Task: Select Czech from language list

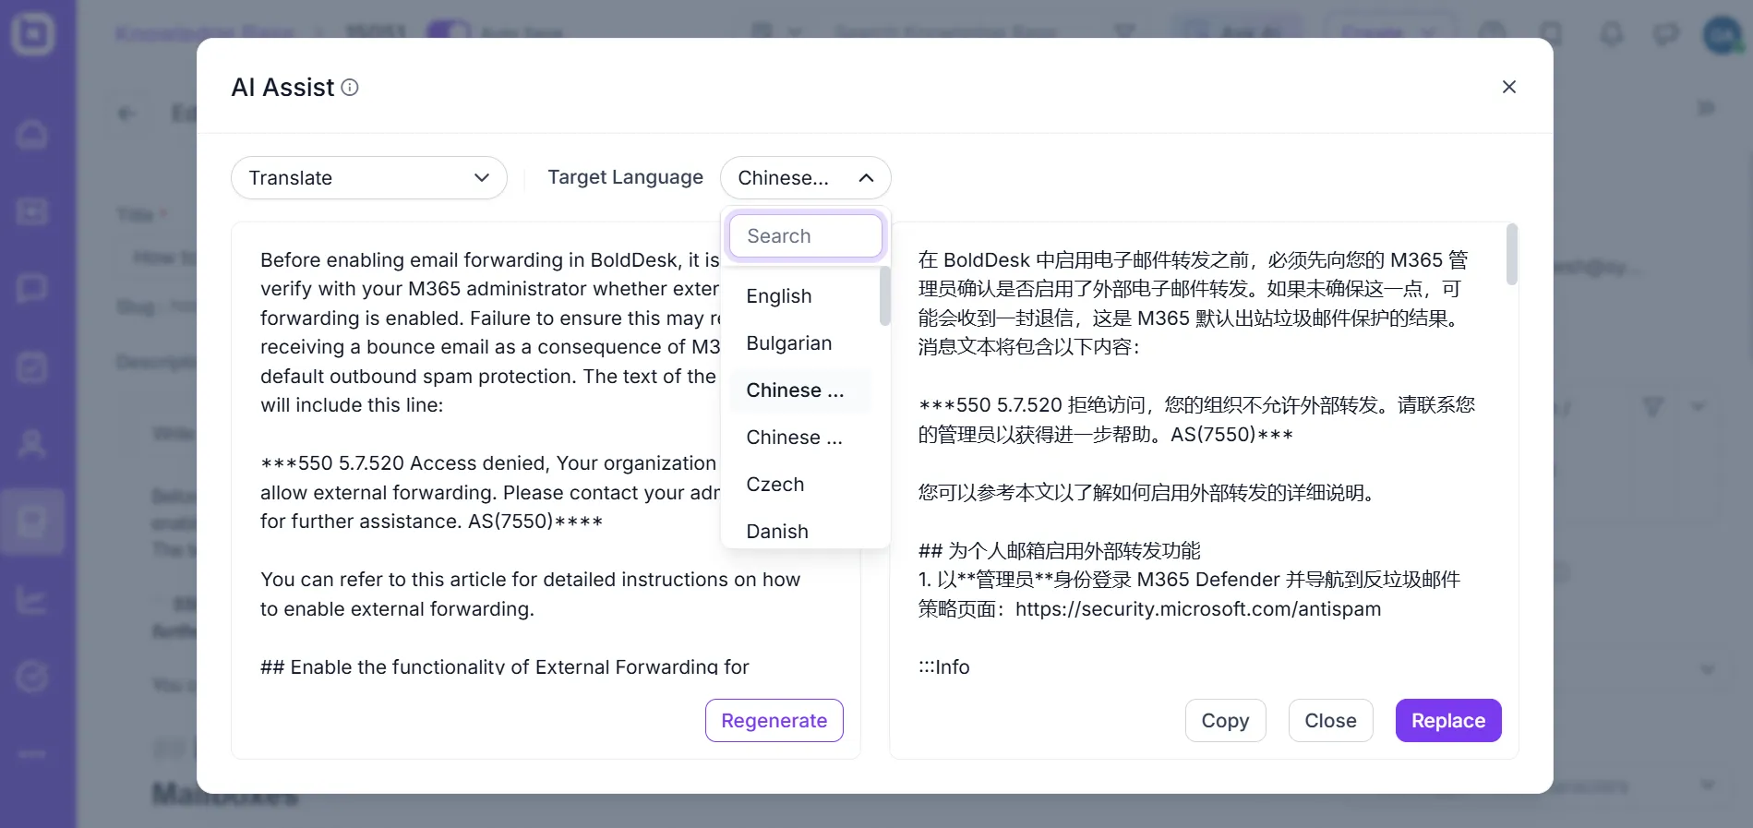Action: coord(775,485)
